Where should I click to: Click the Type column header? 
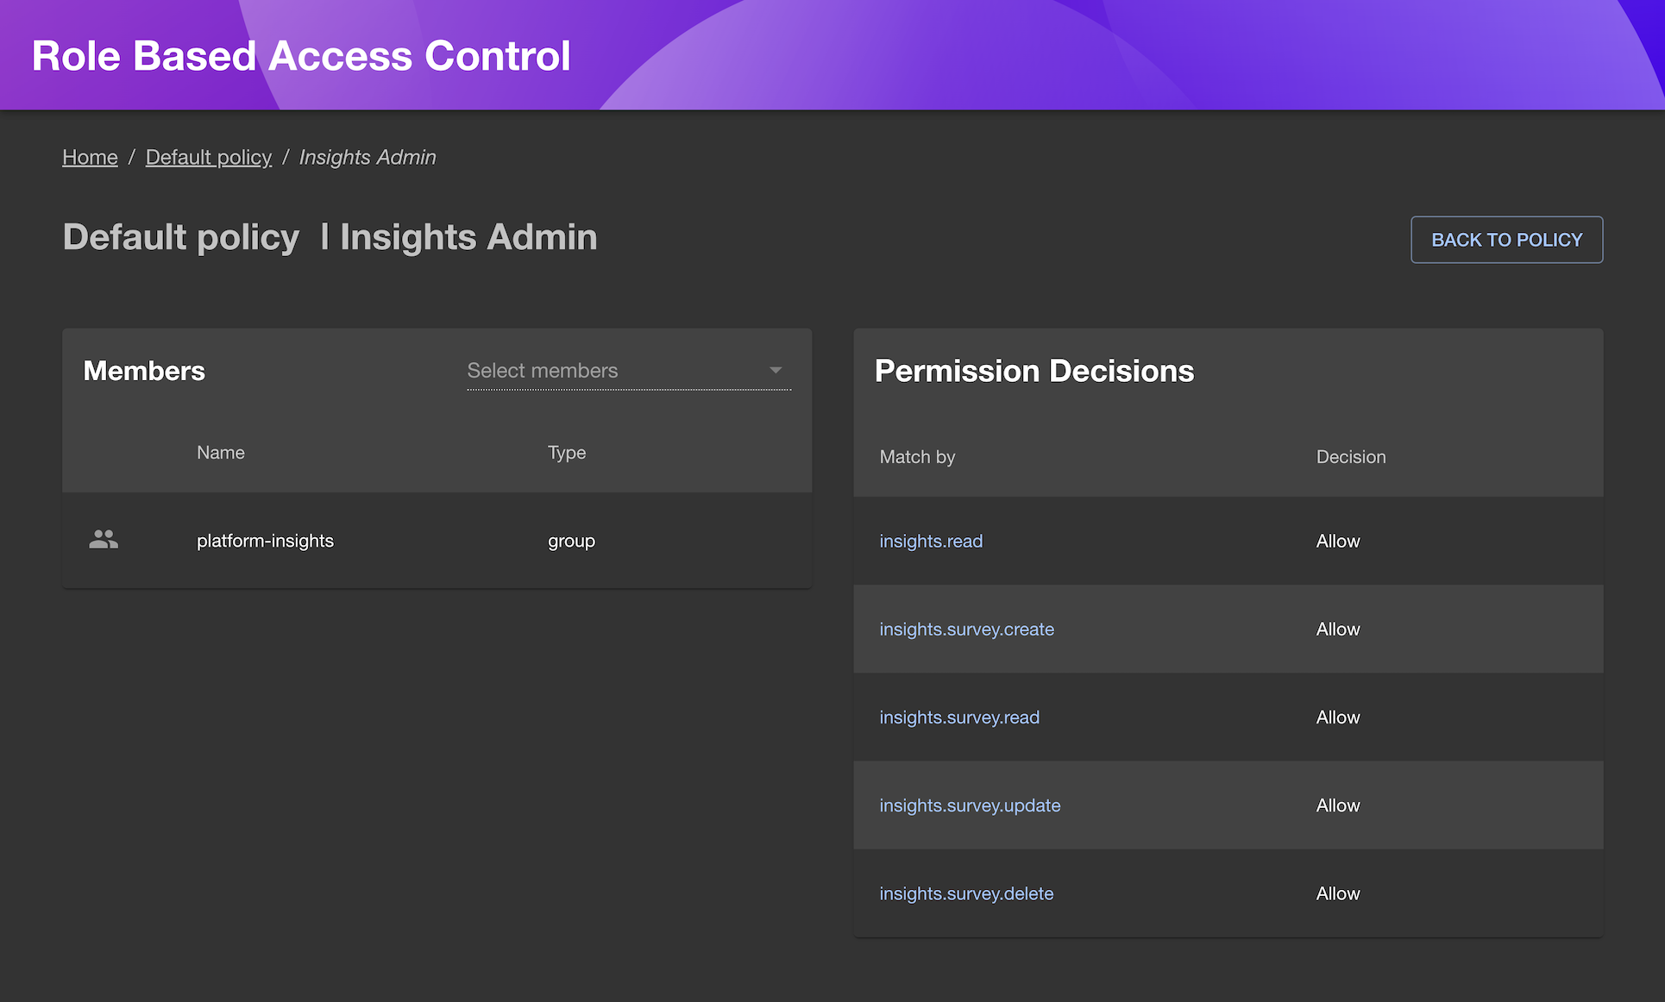pos(567,453)
